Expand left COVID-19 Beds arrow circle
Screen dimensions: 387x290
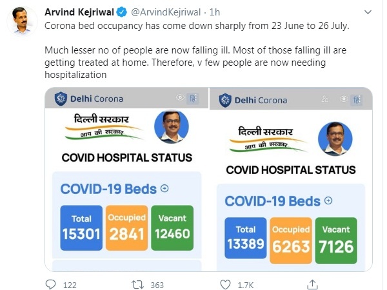(x=164, y=189)
